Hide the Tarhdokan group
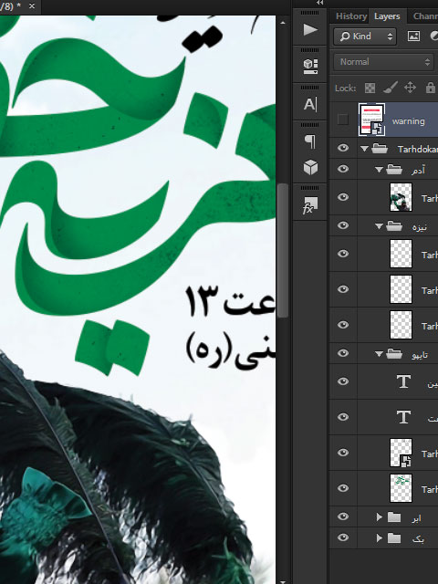The height and width of the screenshot is (584, 438). 343,148
